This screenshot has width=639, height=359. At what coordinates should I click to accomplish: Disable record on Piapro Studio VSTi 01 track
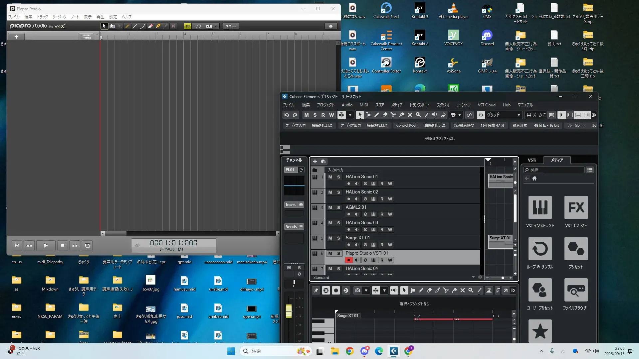pos(348,260)
